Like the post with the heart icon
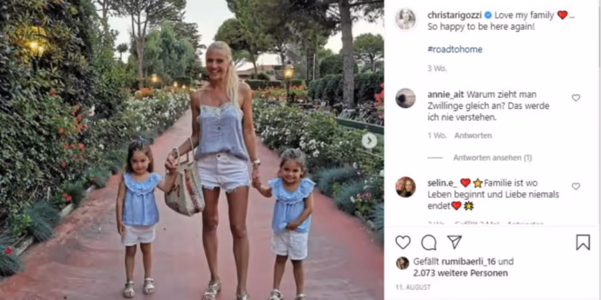The height and width of the screenshot is (300, 601). pyautogui.click(x=403, y=242)
